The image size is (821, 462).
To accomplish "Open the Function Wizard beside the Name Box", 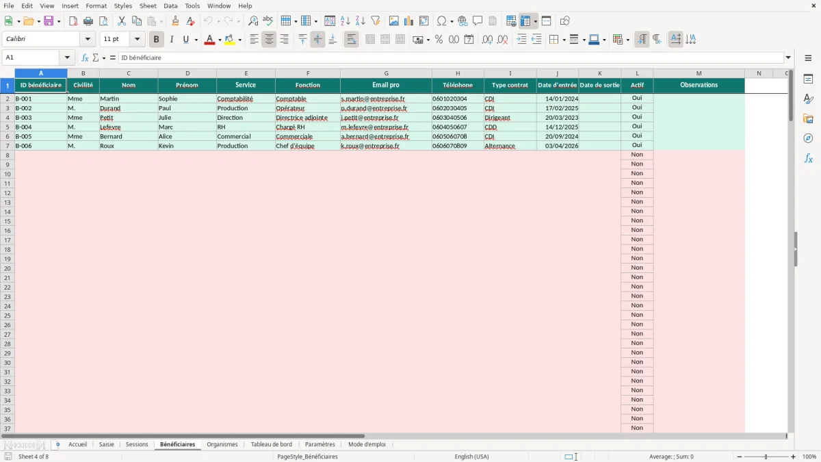I will coord(85,58).
